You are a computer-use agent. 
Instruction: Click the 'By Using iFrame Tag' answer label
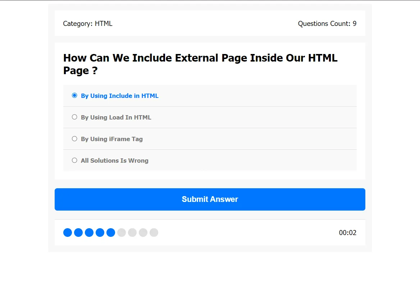112,139
